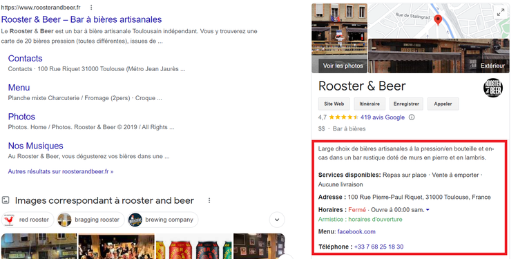
Task: Expand the map with the fullscreen arrows icon
Action: [501, 12]
